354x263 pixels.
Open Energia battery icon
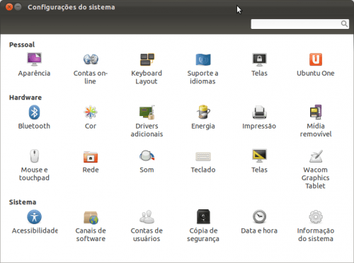pyautogui.click(x=203, y=112)
